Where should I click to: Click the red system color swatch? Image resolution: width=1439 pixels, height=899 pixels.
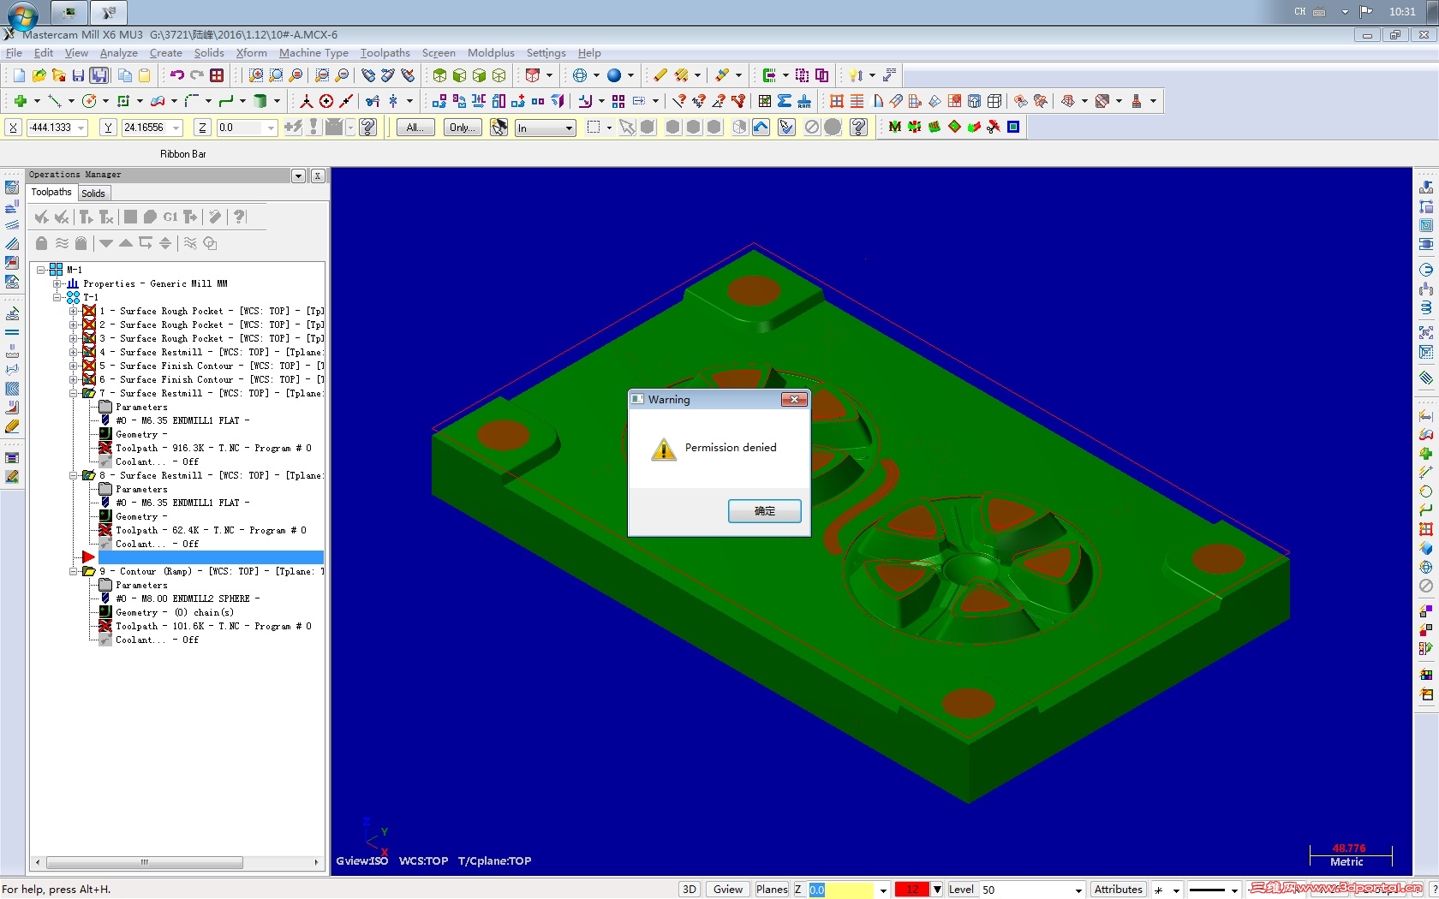pos(912,890)
